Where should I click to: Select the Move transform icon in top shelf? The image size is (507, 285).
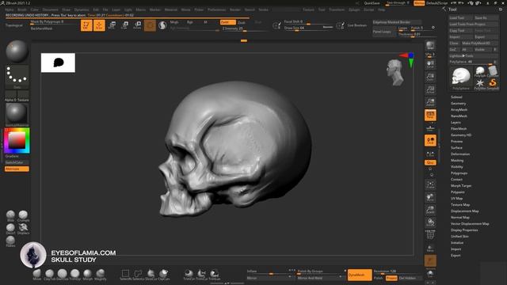pos(112,25)
